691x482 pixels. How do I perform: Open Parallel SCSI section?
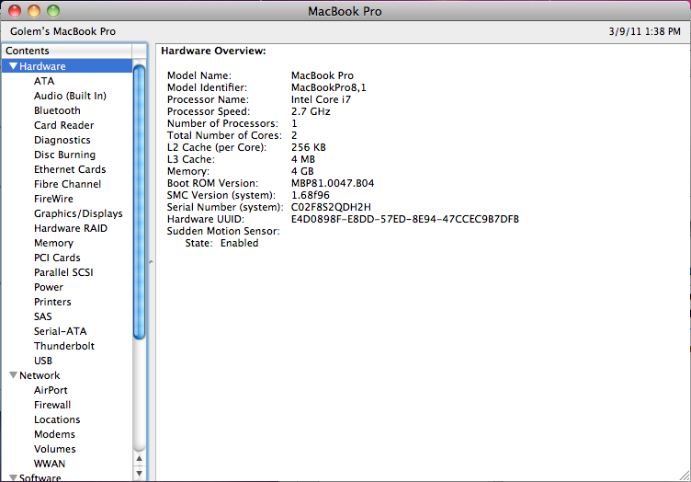pos(63,272)
